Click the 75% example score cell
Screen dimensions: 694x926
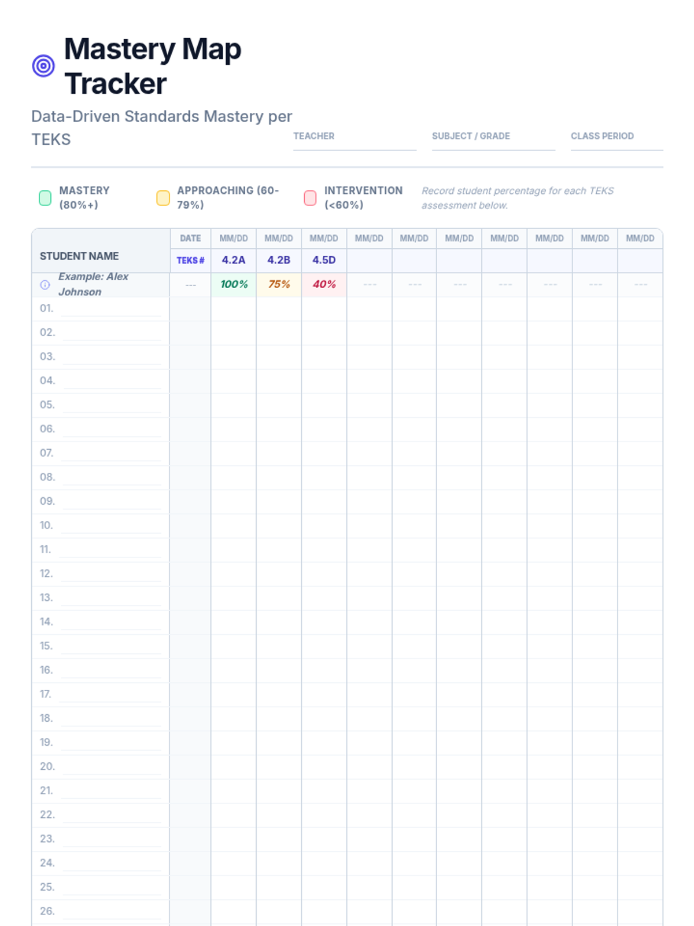click(x=279, y=284)
